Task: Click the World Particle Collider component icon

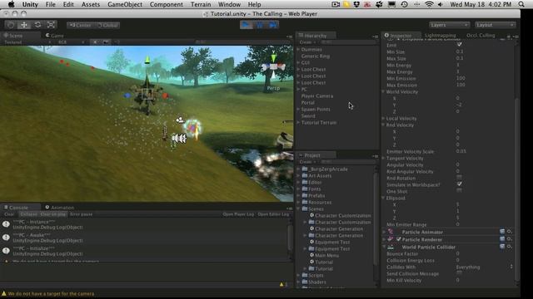Action: [x=391, y=247]
